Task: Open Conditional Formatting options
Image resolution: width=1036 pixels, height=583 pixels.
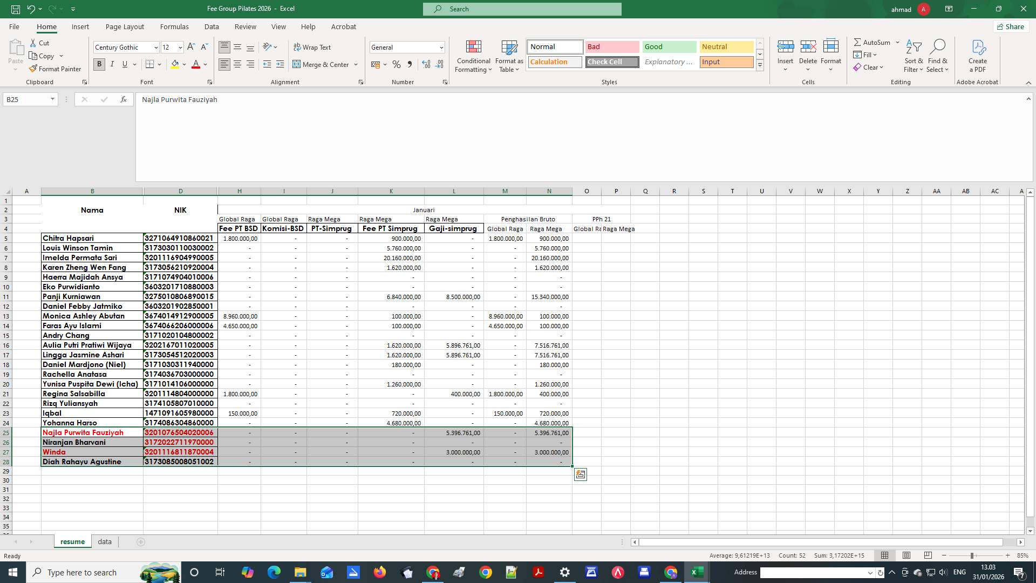Action: coord(473,56)
